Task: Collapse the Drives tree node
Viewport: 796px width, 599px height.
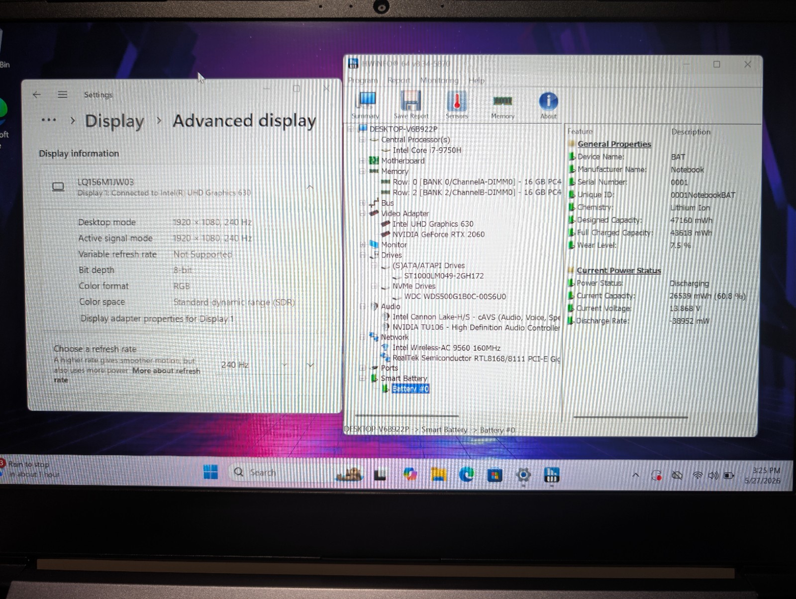Action: [362, 255]
